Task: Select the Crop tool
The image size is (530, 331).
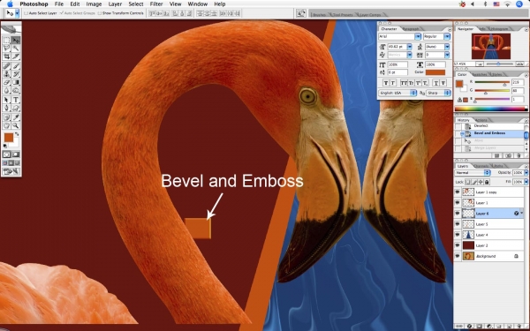Action: pyautogui.click(x=6, y=56)
